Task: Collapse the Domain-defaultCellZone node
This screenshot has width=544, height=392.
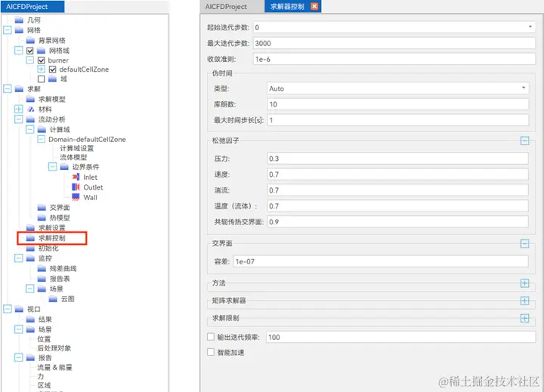Action: (41, 139)
